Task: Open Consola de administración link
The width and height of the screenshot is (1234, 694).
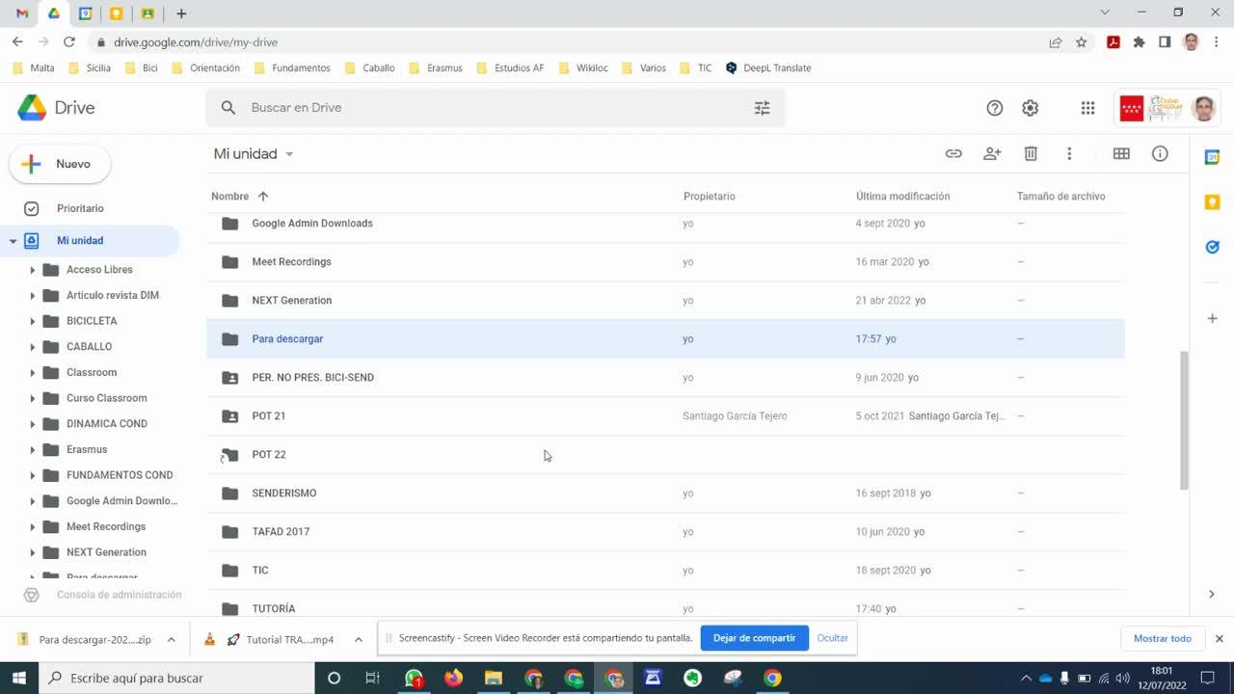Action: coord(119,595)
